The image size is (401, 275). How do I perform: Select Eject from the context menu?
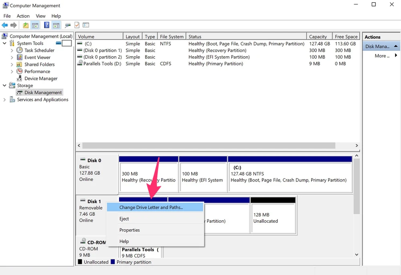pyautogui.click(x=124, y=219)
